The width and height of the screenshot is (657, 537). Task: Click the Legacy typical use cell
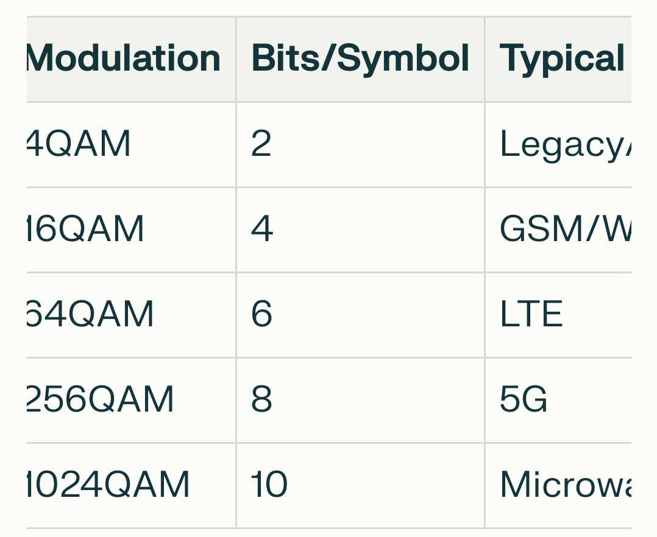click(x=558, y=145)
